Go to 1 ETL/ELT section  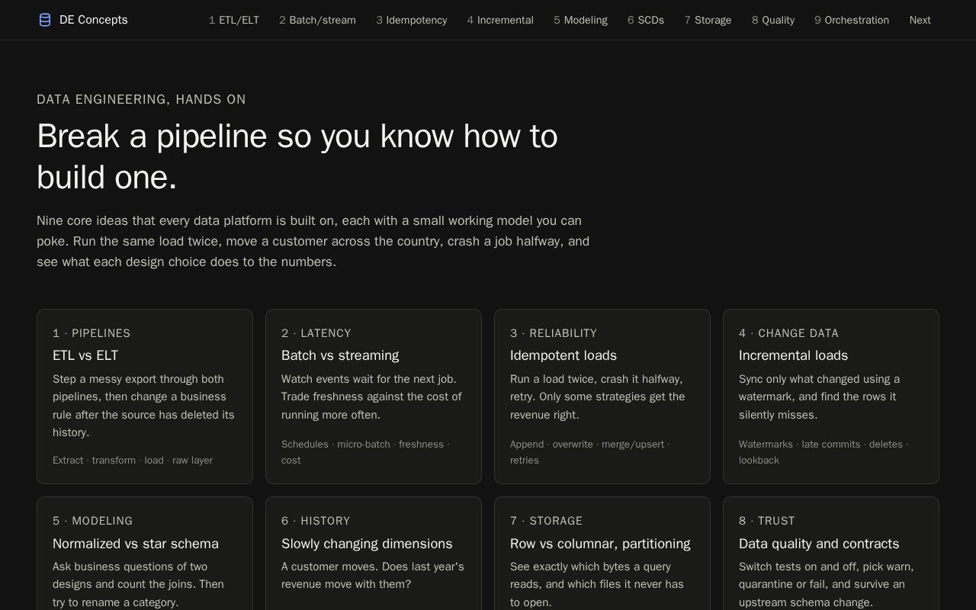pyautogui.click(x=234, y=20)
